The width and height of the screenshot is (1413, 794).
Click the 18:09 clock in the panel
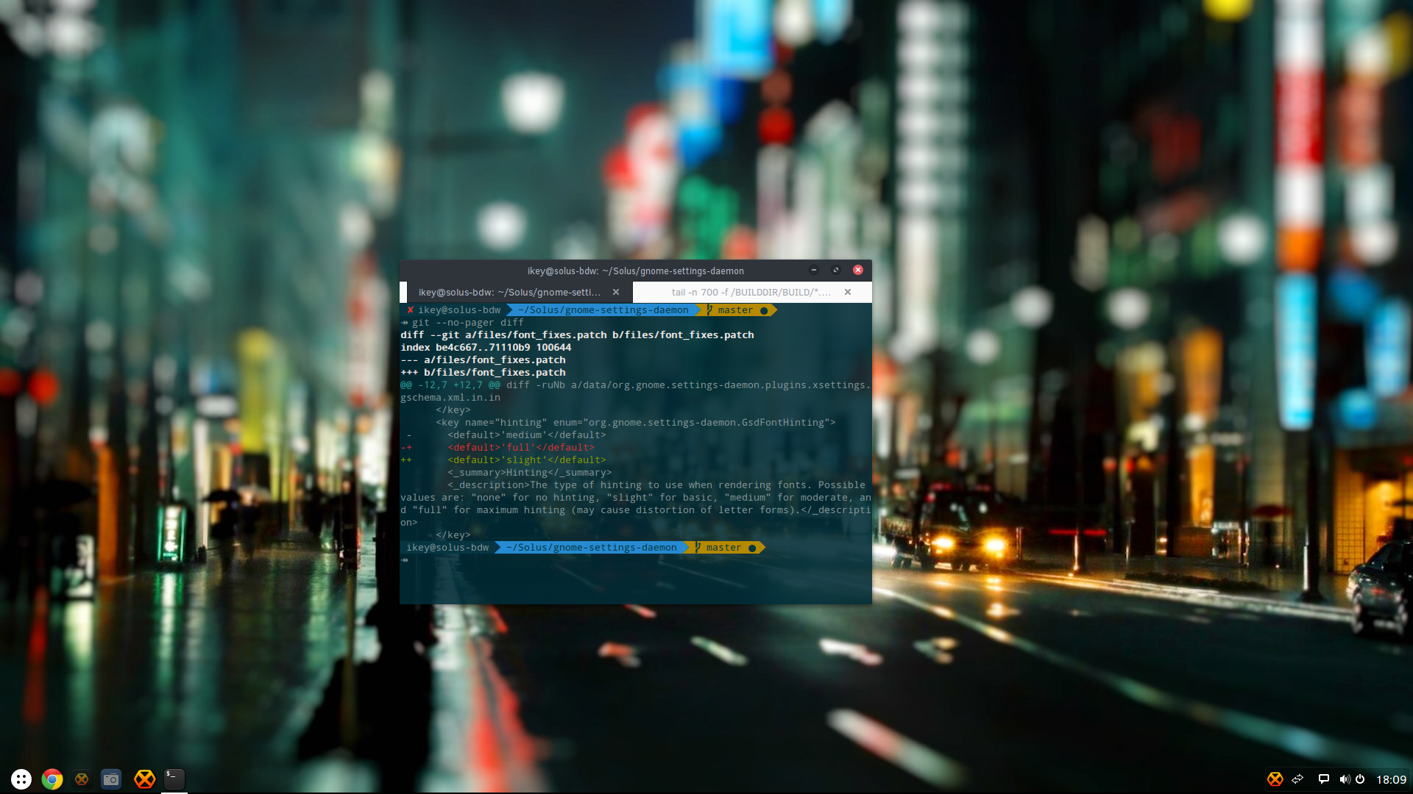click(x=1391, y=780)
